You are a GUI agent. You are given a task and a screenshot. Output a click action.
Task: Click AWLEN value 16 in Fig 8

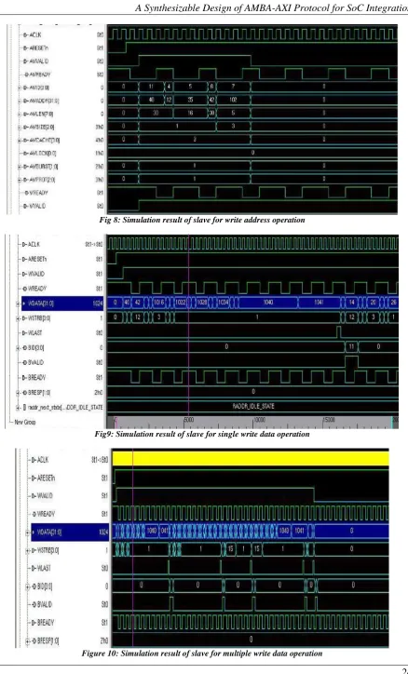pos(190,113)
